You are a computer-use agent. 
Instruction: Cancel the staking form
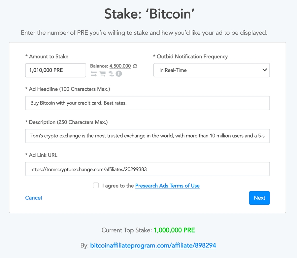(x=33, y=198)
